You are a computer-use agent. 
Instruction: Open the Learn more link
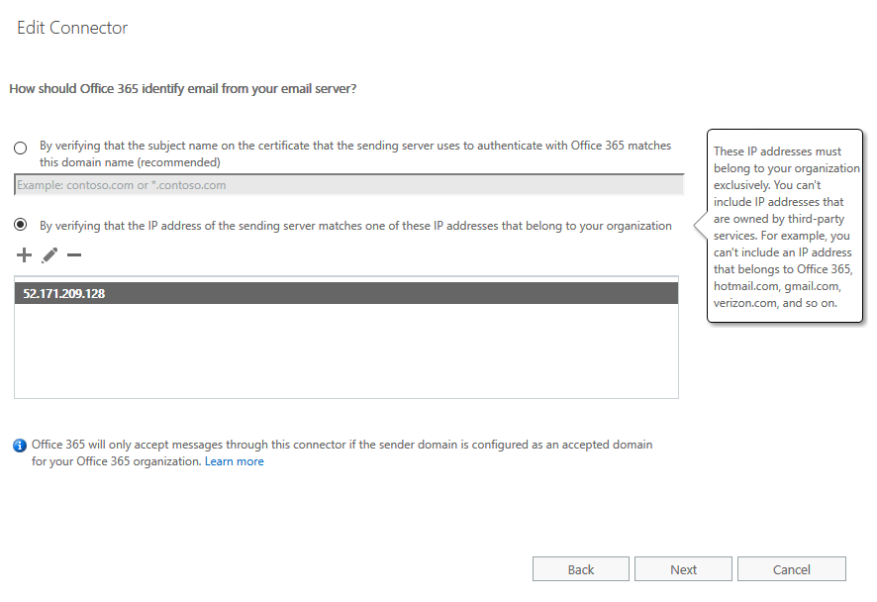[x=235, y=461]
